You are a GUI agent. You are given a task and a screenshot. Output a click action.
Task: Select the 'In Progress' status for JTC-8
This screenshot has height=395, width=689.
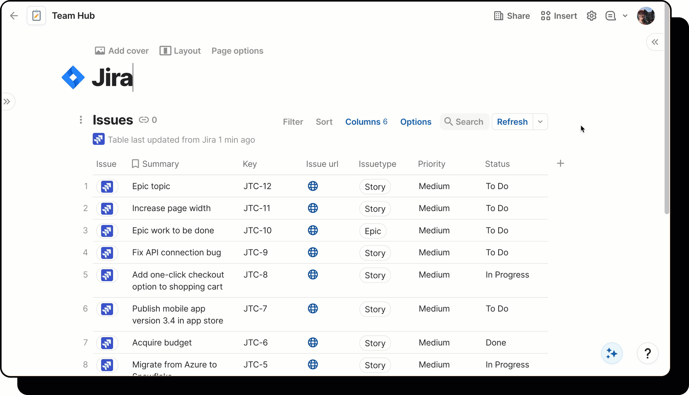click(507, 275)
